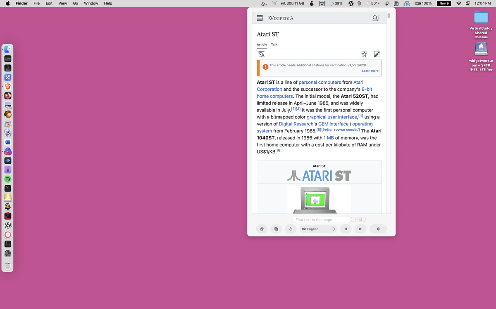Click the edit pencil icon
The image size is (496, 309).
377,54
